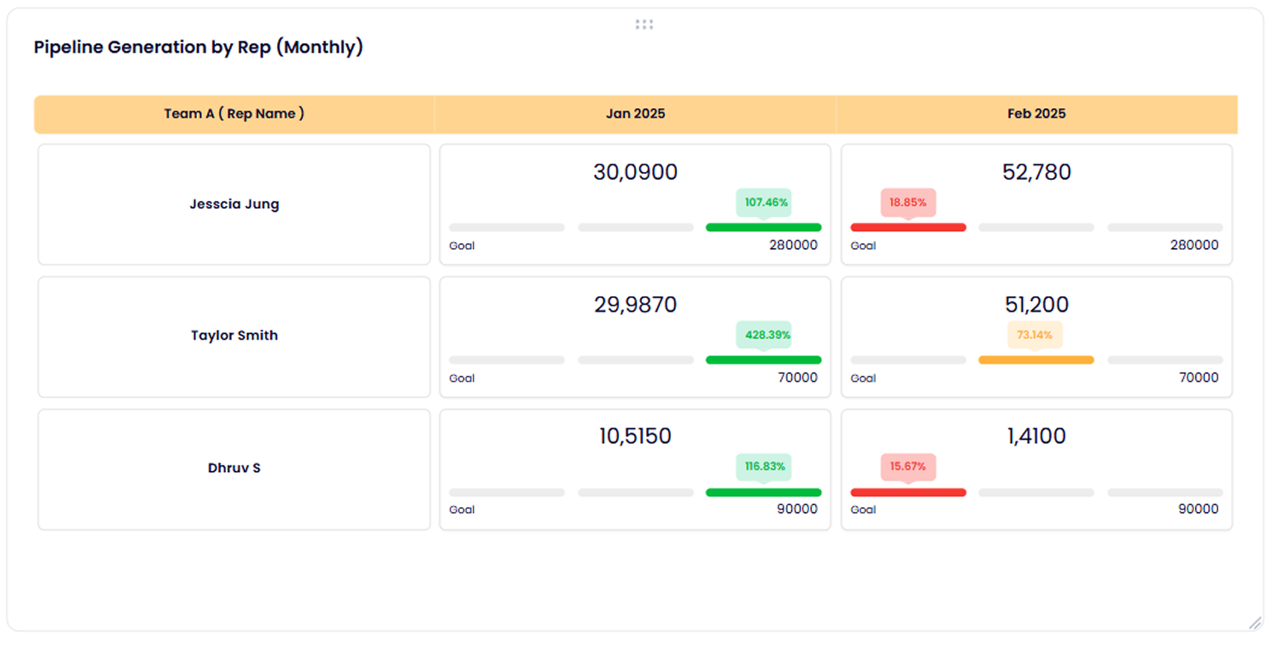Click goal value 70000 in Taylor's Feb card
Viewport: 1276px width, 646px height.
point(1199,378)
